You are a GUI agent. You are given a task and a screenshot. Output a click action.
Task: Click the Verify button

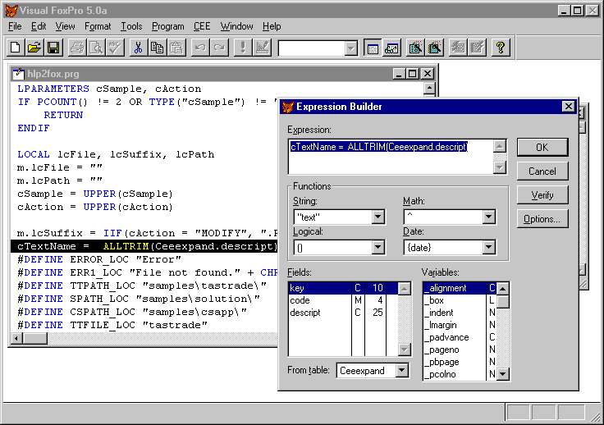[542, 195]
